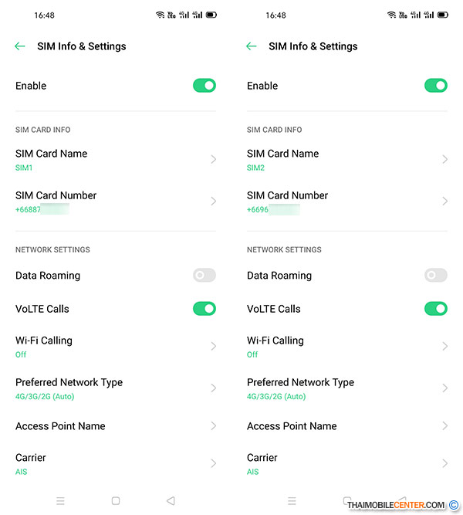Tap the back arrow on SIM2 screen
This screenshot has height=515, width=463.
pos(252,46)
